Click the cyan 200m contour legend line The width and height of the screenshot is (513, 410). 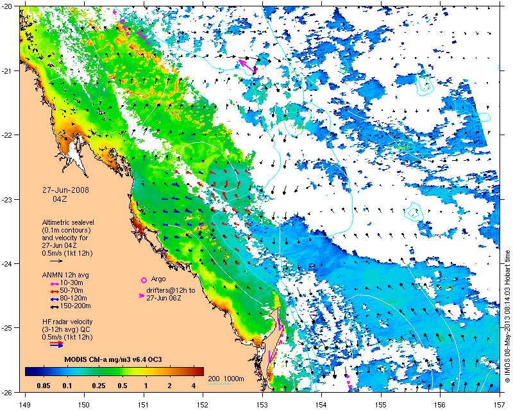[219, 384]
